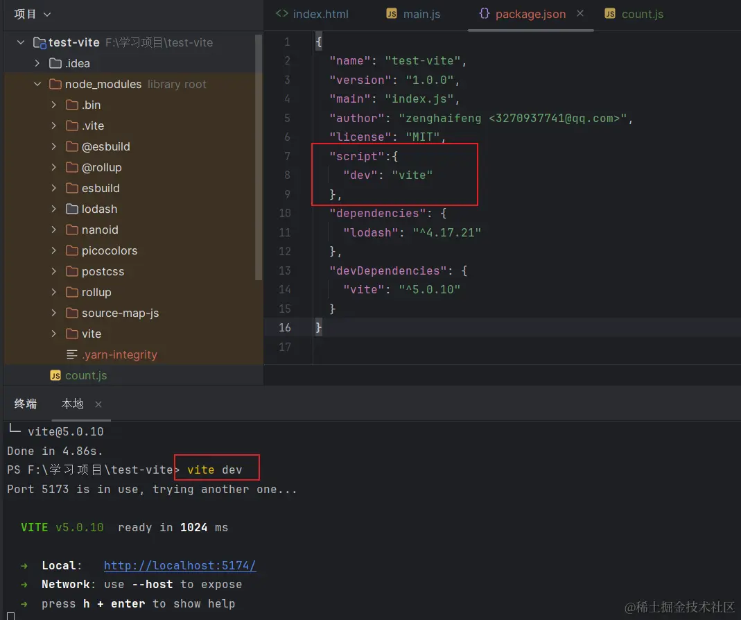
Task: Expand the @esbuild folder
Action: pyautogui.click(x=54, y=146)
